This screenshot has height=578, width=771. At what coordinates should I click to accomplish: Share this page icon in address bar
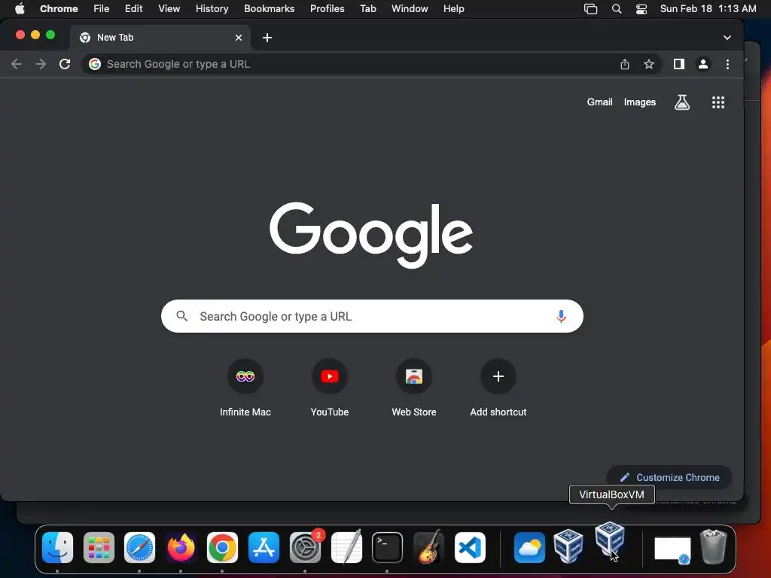click(624, 64)
